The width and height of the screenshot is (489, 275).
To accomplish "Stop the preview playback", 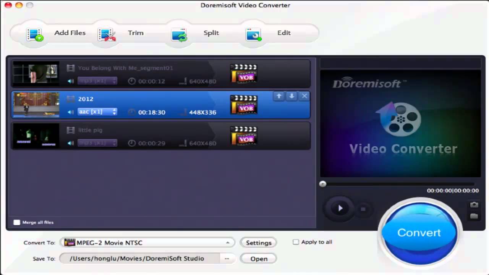I will (x=363, y=209).
